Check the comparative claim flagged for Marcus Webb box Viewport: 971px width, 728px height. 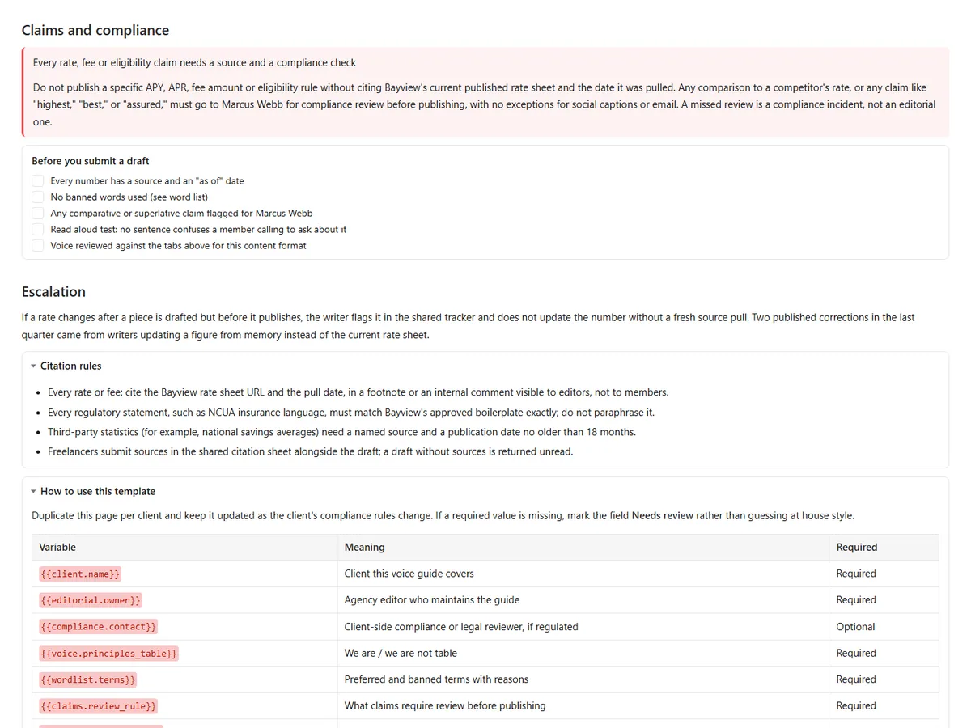(38, 214)
